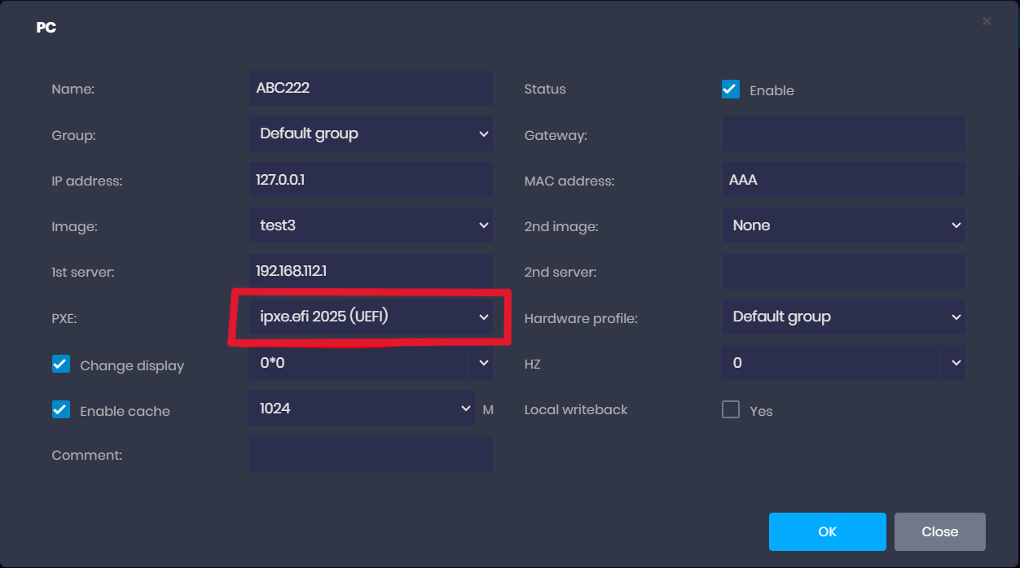Open the PXE ipxe.efi 2025 dropdown
The height and width of the screenshot is (568, 1020).
[x=371, y=317]
